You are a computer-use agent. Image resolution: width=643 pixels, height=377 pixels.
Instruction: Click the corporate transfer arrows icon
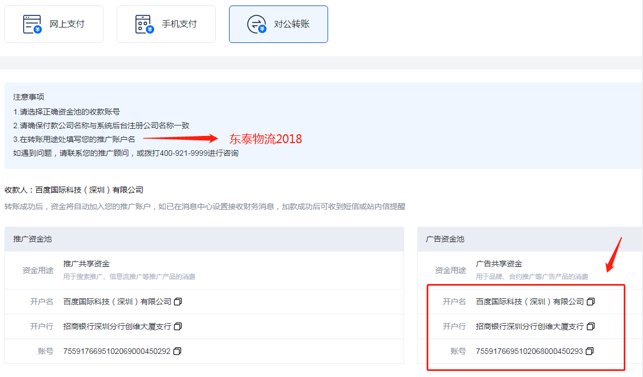coord(257,24)
